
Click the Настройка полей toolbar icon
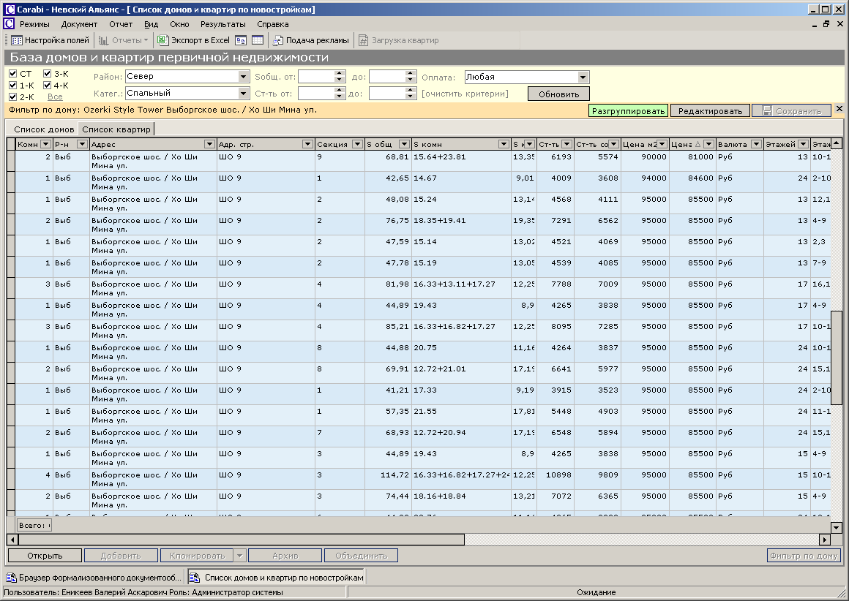pos(18,40)
